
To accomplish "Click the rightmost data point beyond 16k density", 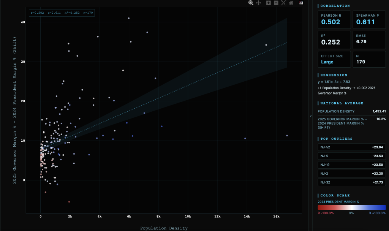I will [x=287, y=136].
